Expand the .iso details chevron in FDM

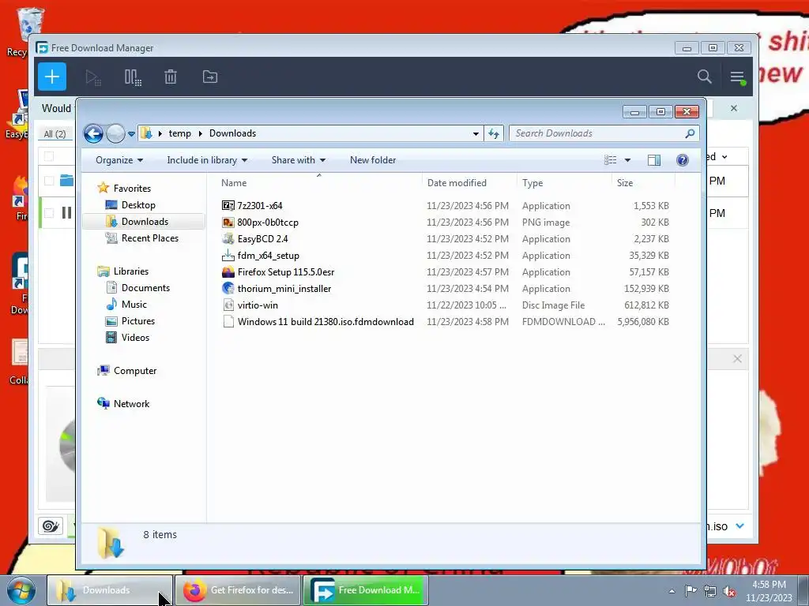(x=739, y=526)
